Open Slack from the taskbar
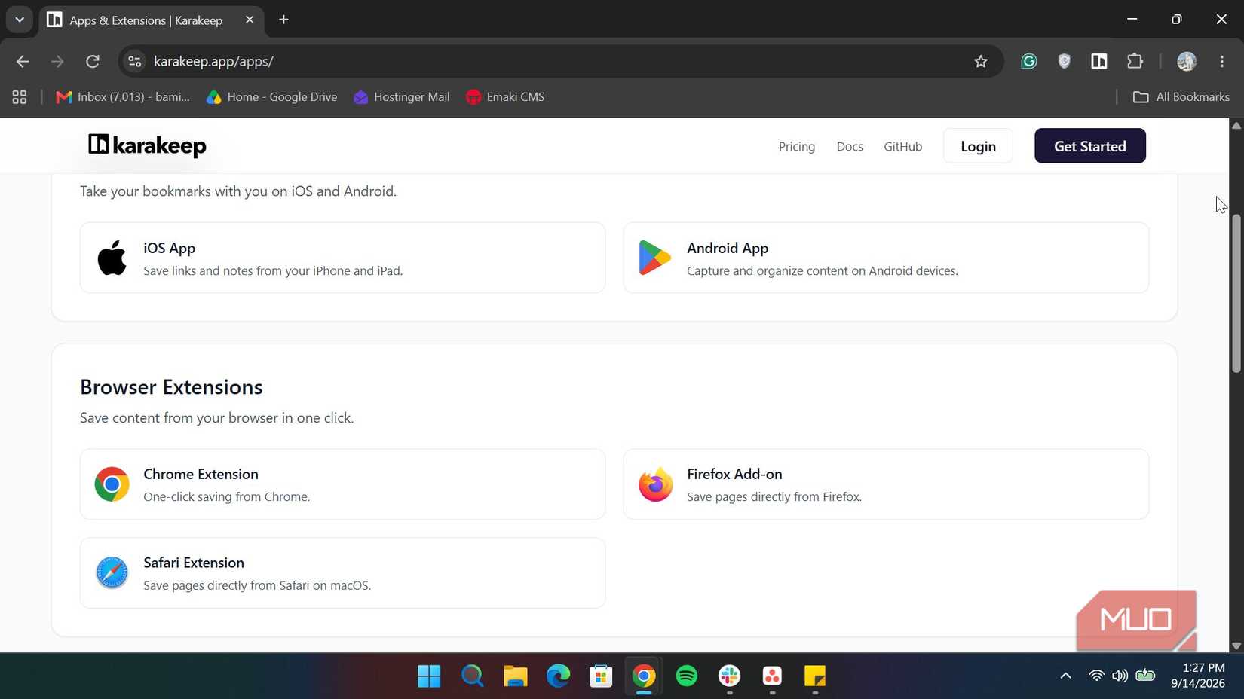Screen dimensions: 1244x699 [x=729, y=676]
